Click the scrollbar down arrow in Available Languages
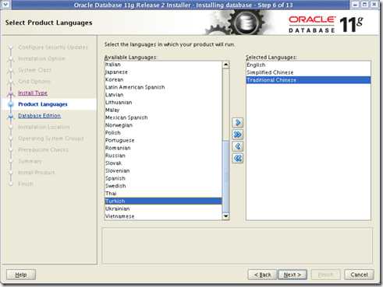The image size is (383, 287). [x=226, y=216]
